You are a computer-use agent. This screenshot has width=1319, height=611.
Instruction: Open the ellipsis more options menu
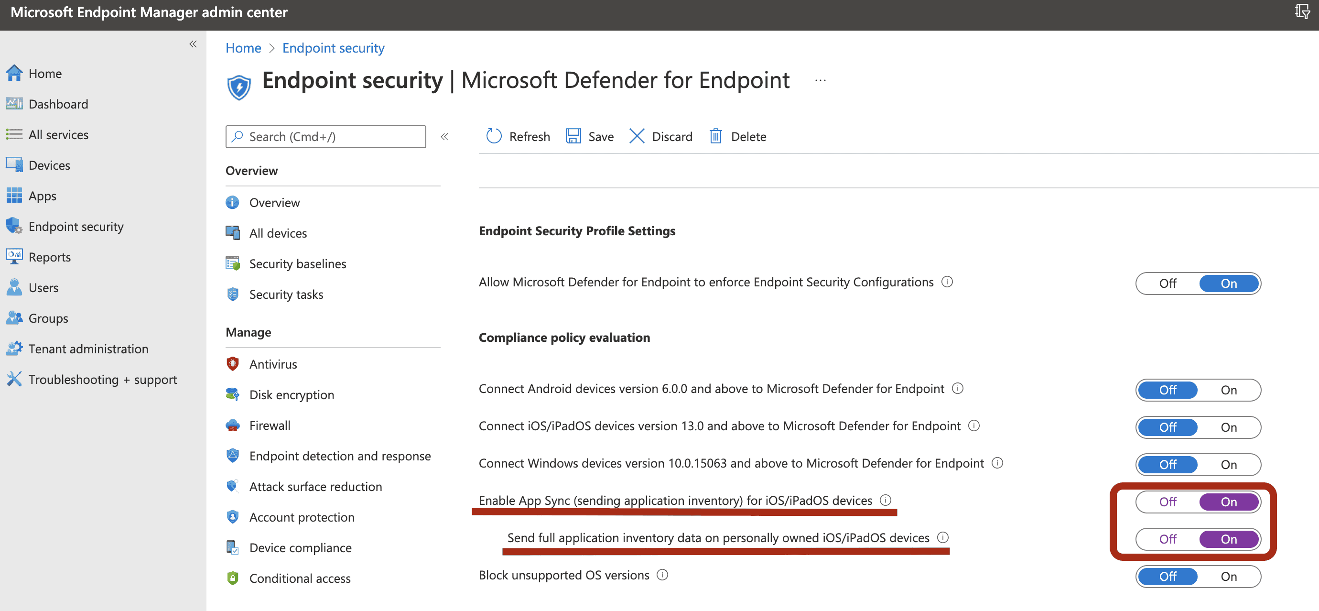point(820,80)
